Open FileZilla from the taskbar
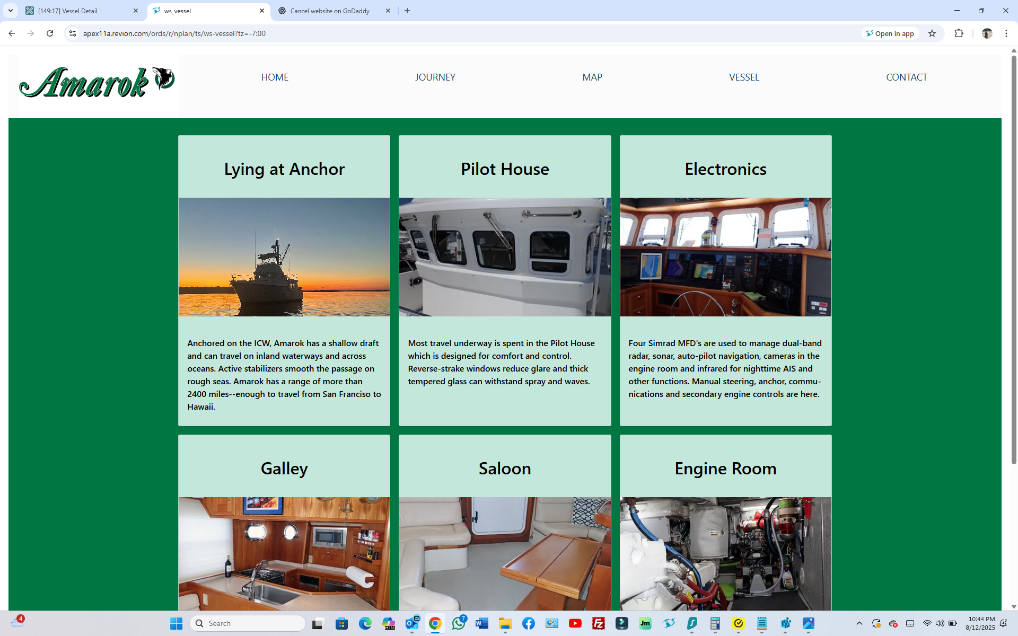 click(598, 623)
